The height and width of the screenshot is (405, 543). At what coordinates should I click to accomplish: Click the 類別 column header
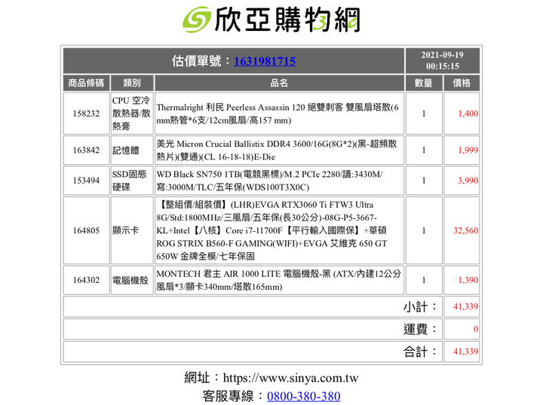(132, 83)
